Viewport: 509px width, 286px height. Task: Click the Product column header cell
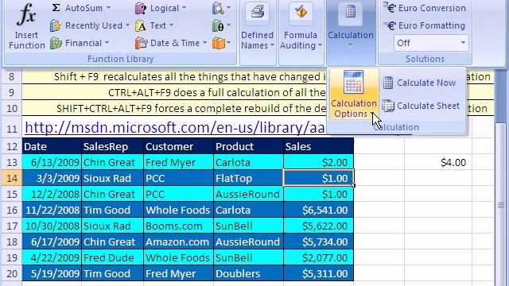(249, 146)
